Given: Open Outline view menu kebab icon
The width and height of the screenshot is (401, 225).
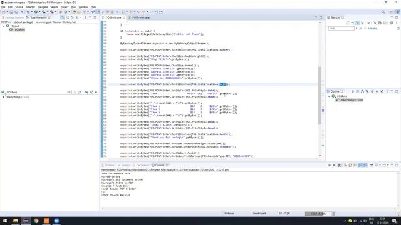Looking at the screenshot, I should point(387,91).
